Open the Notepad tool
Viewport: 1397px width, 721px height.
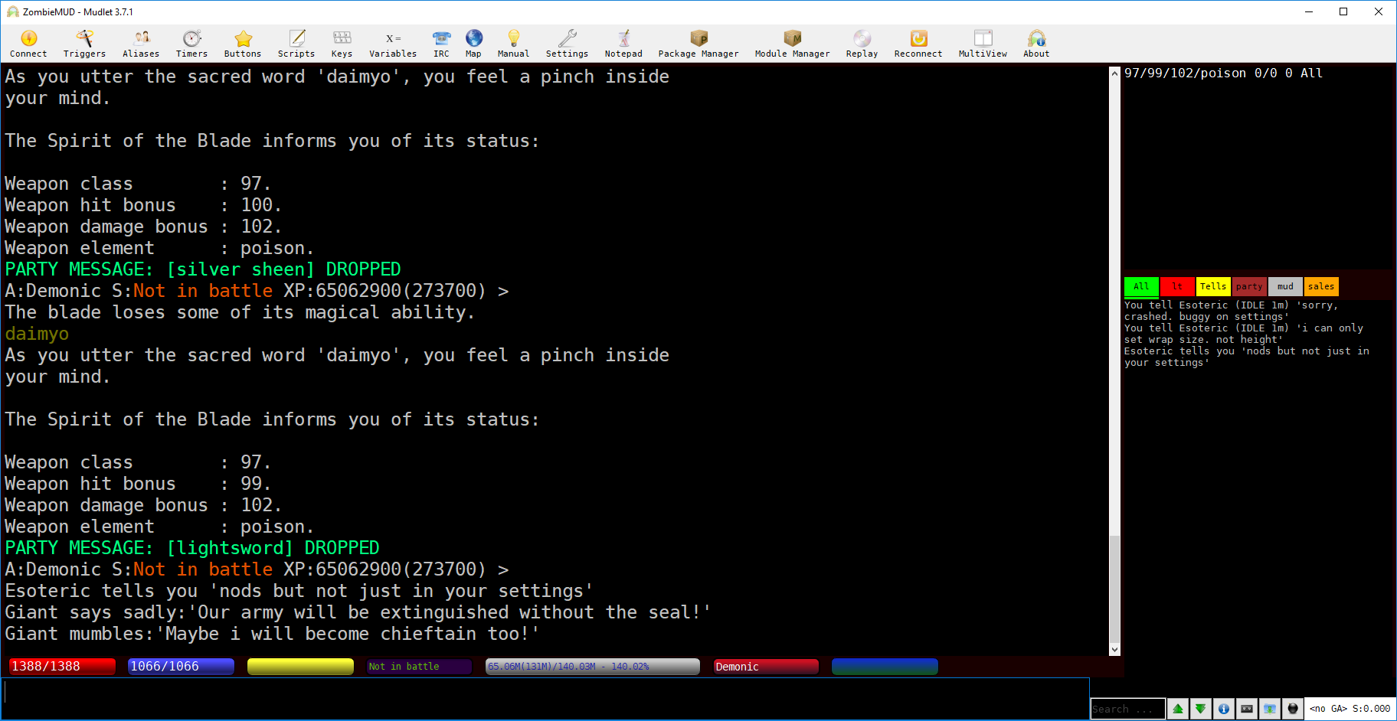623,44
